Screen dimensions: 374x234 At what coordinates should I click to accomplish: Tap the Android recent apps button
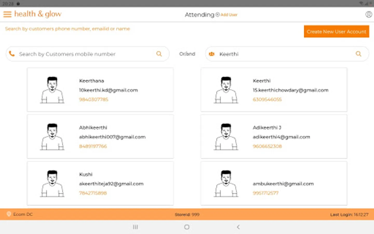[135, 227]
